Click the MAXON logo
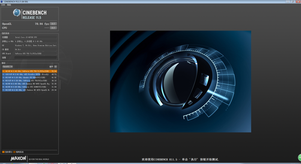 [x=18, y=159]
